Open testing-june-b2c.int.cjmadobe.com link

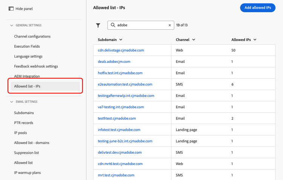tap(125, 141)
